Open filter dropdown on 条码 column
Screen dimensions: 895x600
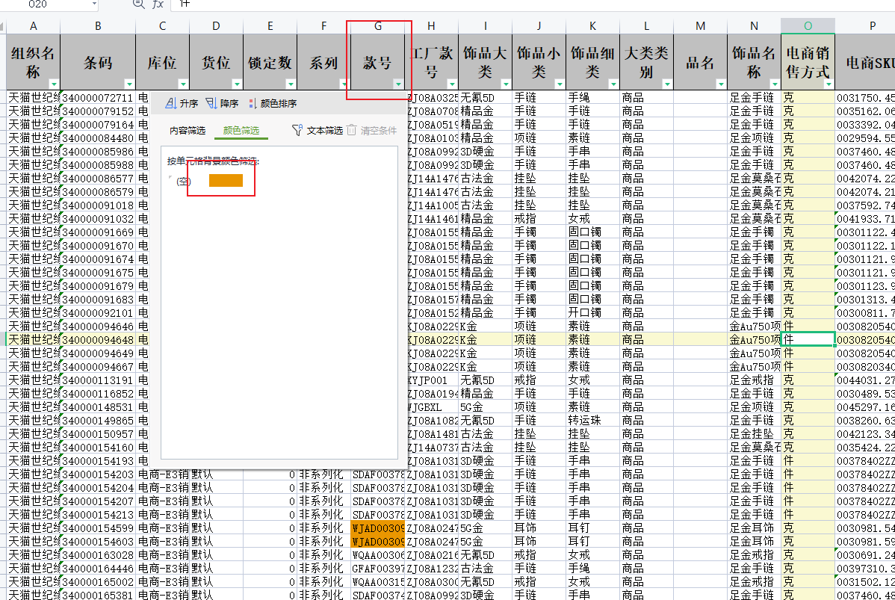click(x=129, y=84)
